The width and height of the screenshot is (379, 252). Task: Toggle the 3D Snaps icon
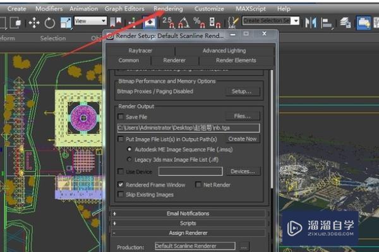coord(167,23)
